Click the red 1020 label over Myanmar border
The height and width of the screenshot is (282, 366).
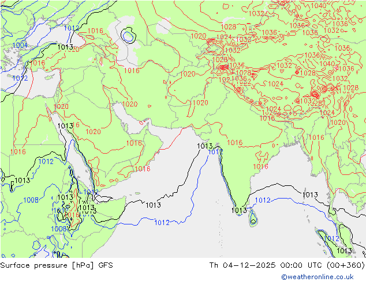[338, 123]
